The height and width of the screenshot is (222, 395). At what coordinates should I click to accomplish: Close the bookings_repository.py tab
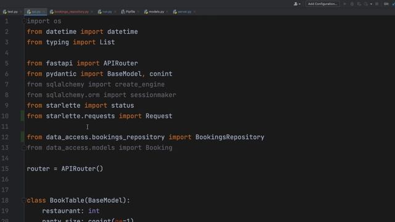coord(92,12)
